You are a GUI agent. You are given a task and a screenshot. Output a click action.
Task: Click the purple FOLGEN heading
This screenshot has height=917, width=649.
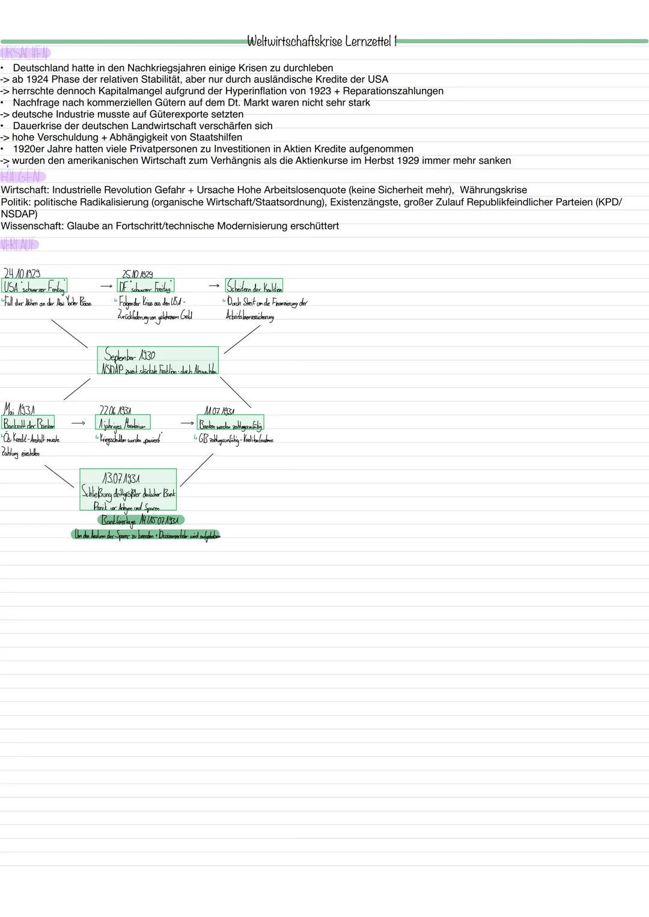[23, 177]
